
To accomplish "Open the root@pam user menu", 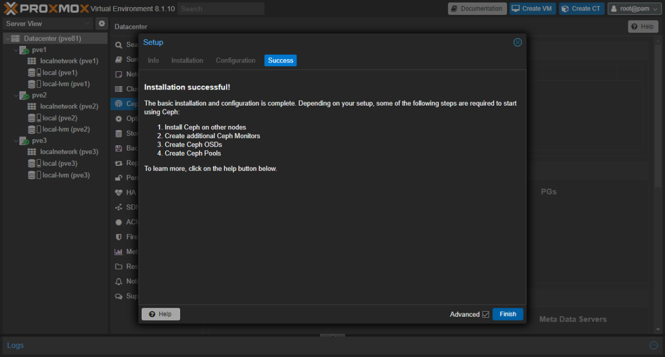I will [x=635, y=9].
